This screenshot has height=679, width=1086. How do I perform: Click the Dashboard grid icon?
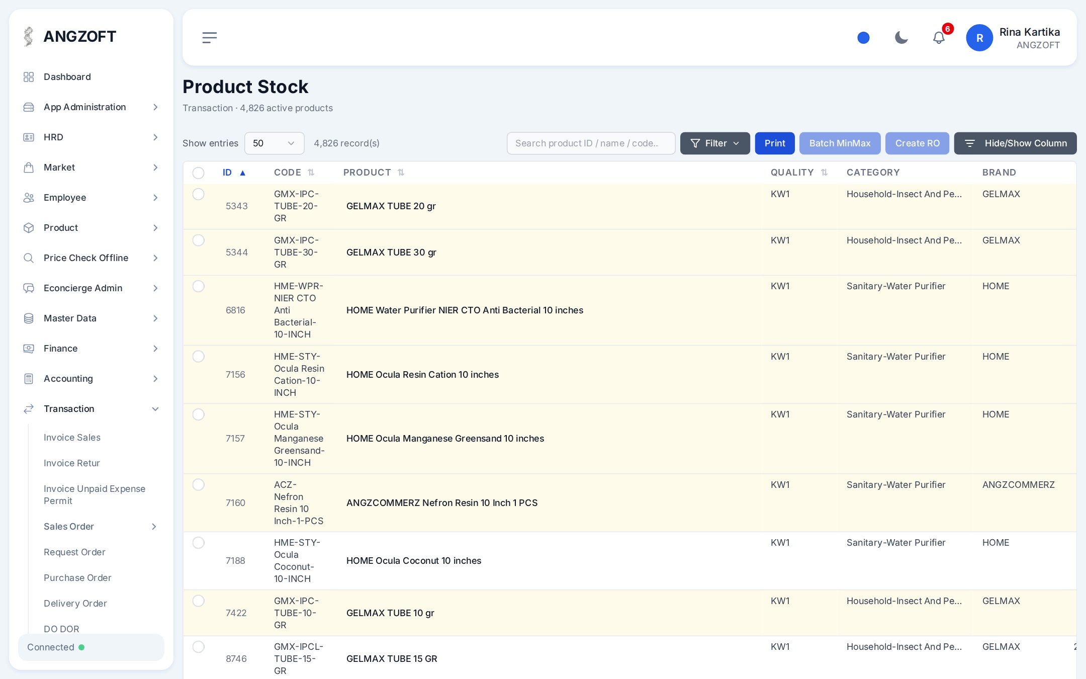click(x=29, y=77)
